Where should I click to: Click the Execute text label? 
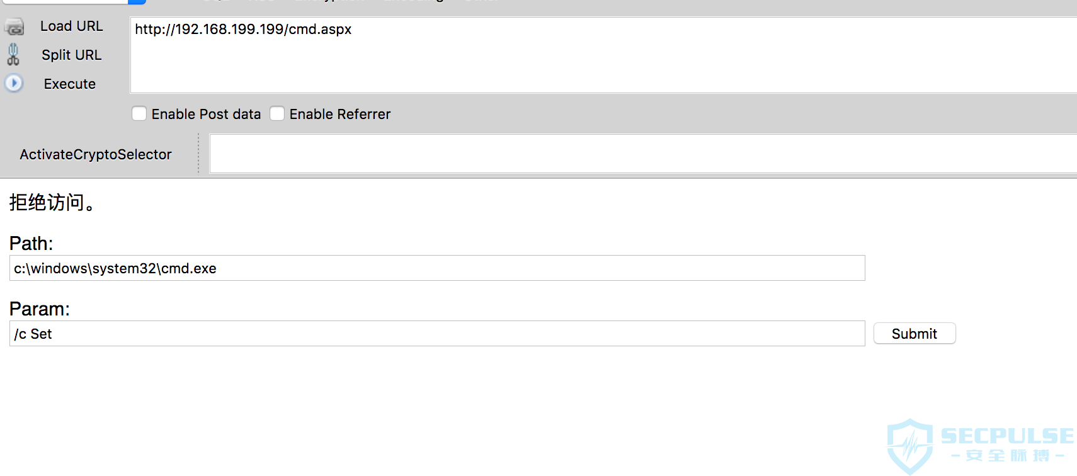point(69,84)
